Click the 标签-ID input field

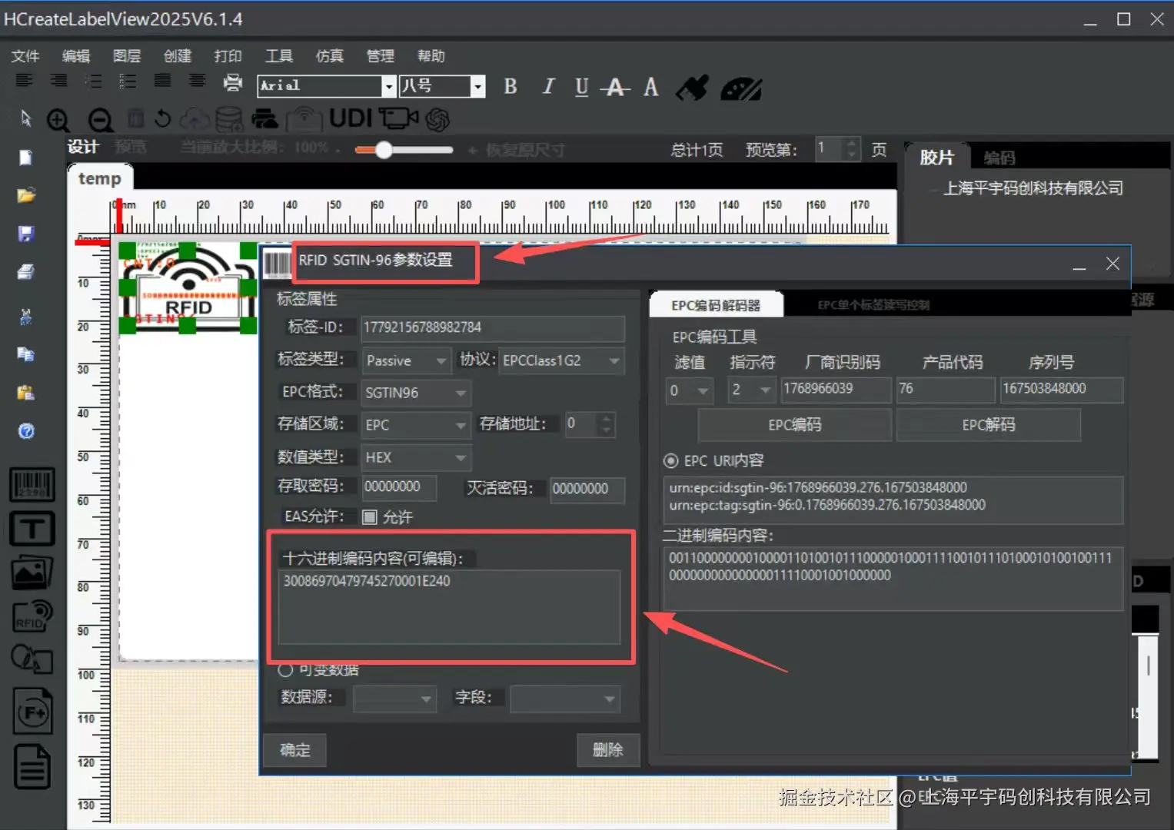click(493, 328)
